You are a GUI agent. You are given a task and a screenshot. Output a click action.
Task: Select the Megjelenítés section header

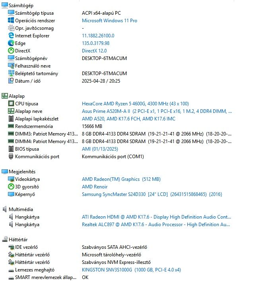tap(22, 172)
